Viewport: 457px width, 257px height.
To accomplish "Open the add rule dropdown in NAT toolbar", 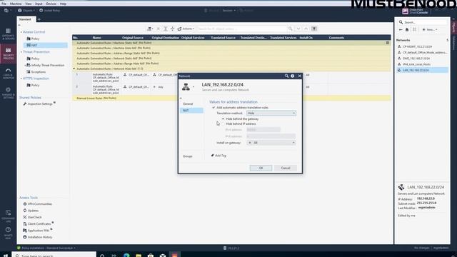I will (x=150, y=29).
